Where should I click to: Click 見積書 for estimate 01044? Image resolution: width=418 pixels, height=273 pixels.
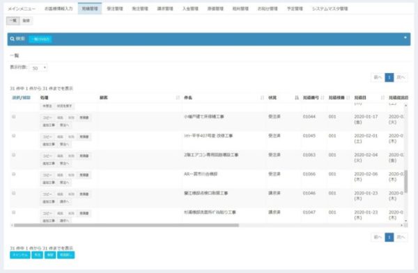point(84,117)
